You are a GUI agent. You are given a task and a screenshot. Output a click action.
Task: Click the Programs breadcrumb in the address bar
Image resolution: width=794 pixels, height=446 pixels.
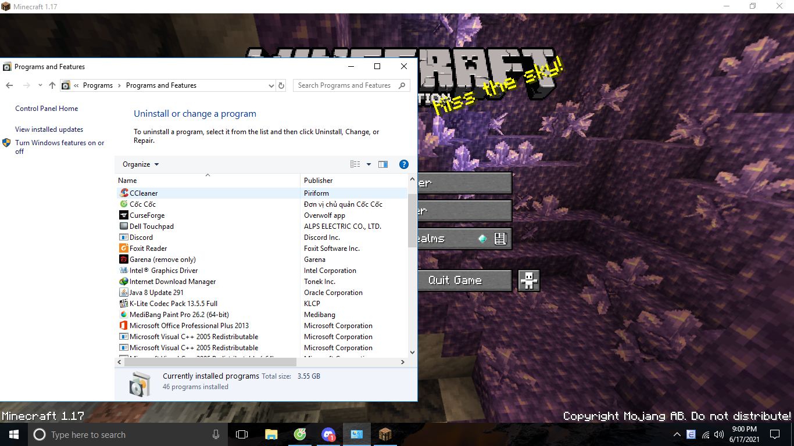[x=98, y=85]
